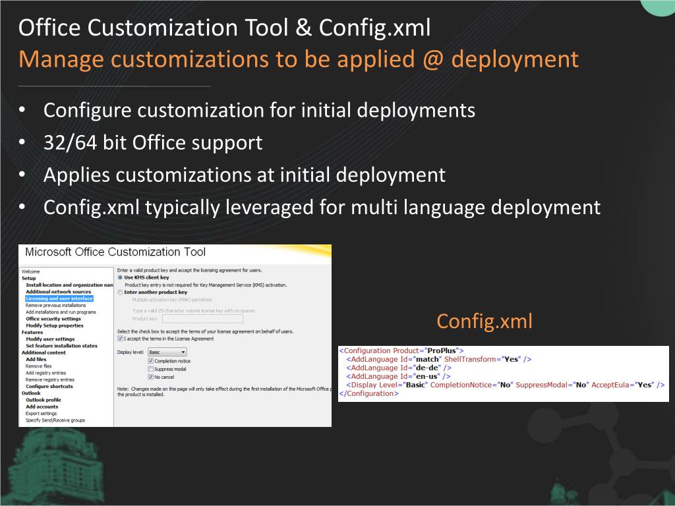Click the 'Multiple activation key (MAK) permitted' text
Viewport: 675px width, 506px height.
pyautogui.click(x=172, y=300)
